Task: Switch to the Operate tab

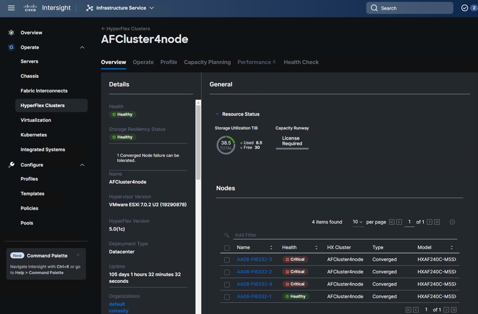Action: [143, 62]
